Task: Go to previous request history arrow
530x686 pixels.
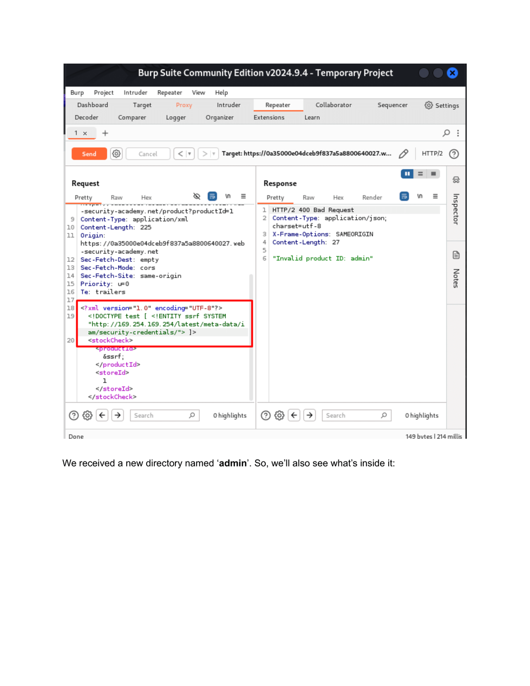Action: pyautogui.click(x=181, y=154)
